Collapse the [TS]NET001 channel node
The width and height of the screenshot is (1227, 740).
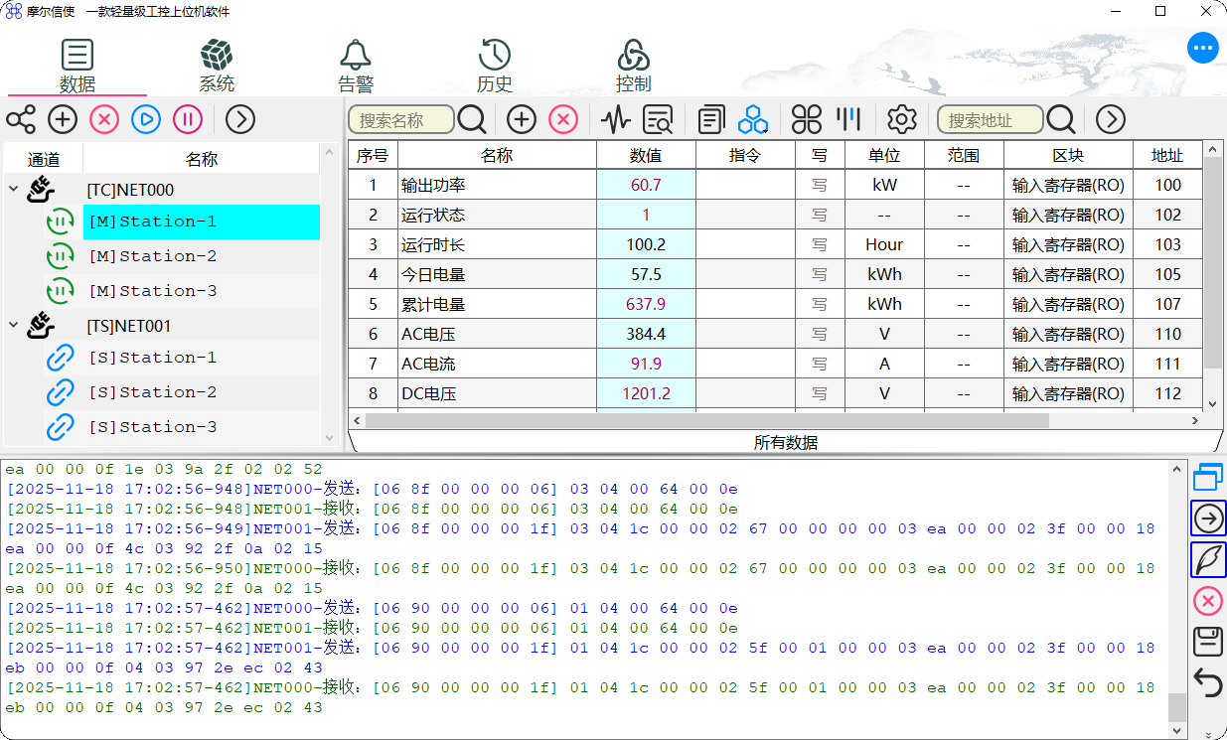pos(12,325)
